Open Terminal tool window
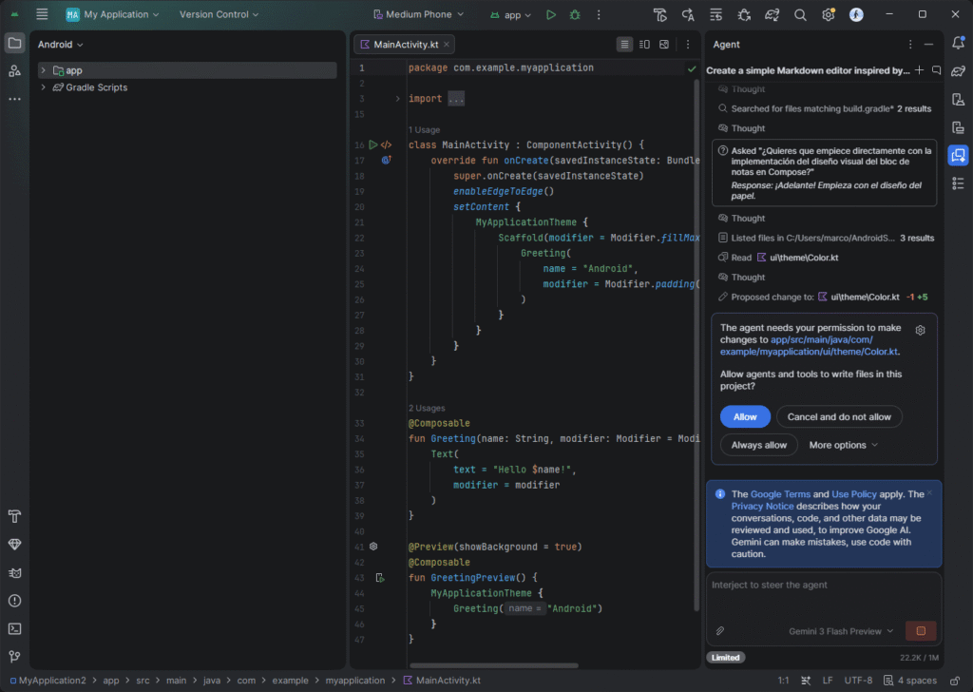Viewport: 973px width, 692px height. 14,628
